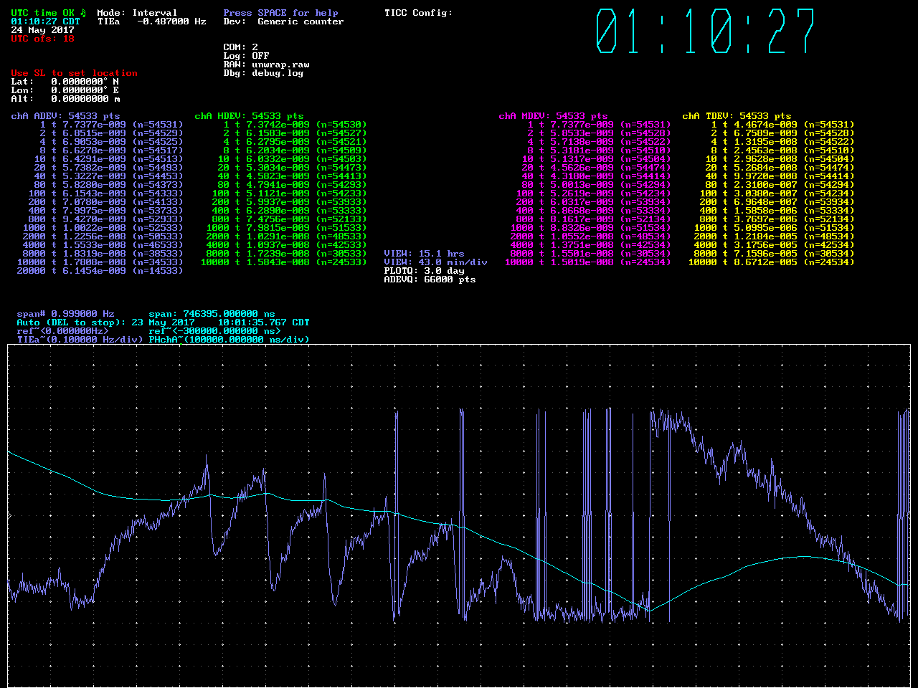Screen dimensions: 918x688
Task: Select HDEV row '1 t 7.3742e-009'
Action: point(295,125)
